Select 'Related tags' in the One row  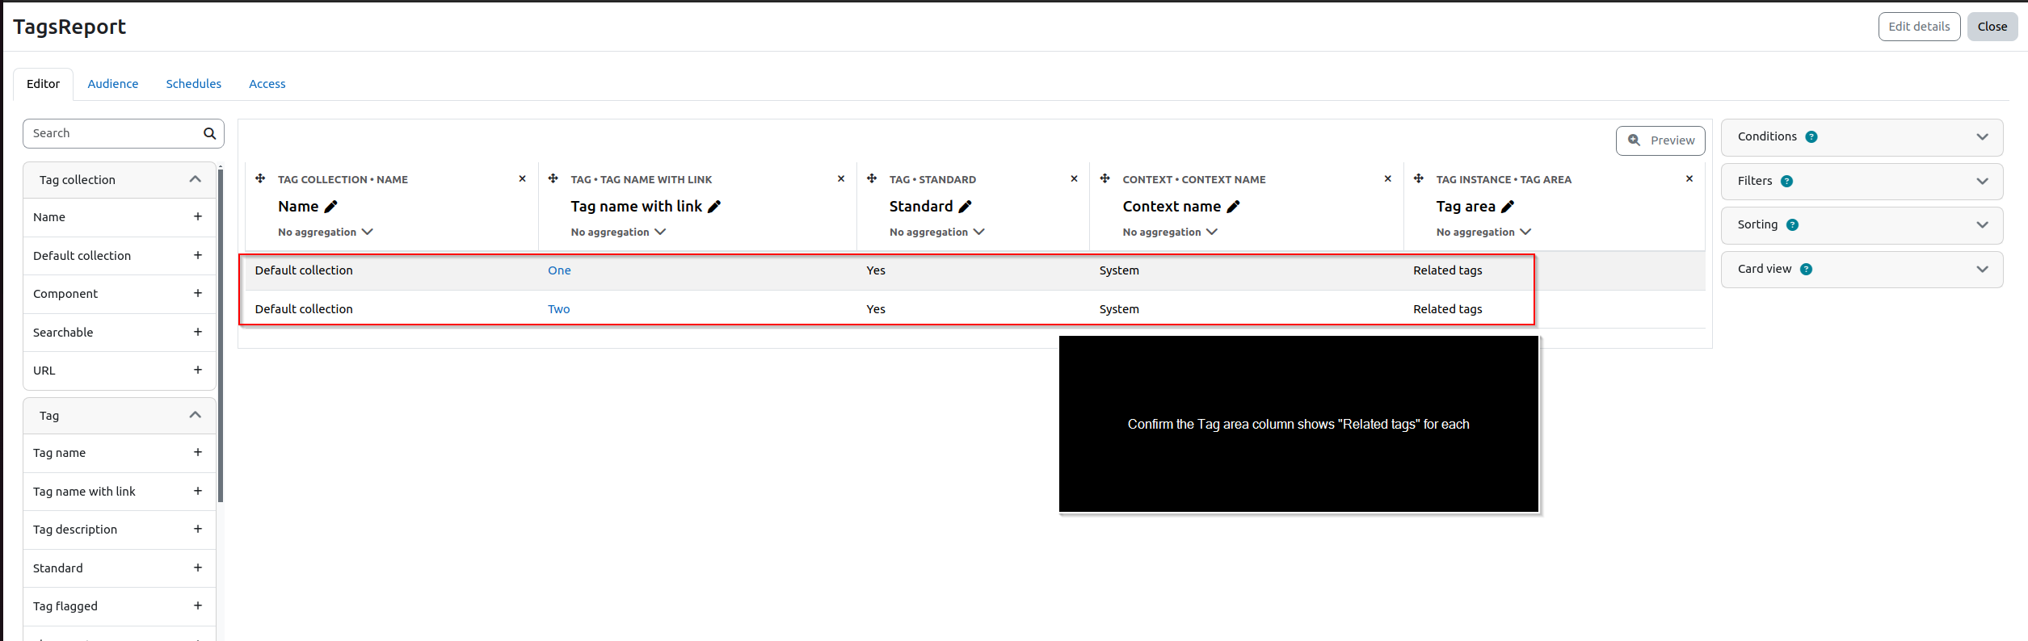pyautogui.click(x=1447, y=270)
